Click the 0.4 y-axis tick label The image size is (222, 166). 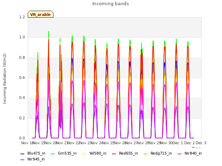22,98
